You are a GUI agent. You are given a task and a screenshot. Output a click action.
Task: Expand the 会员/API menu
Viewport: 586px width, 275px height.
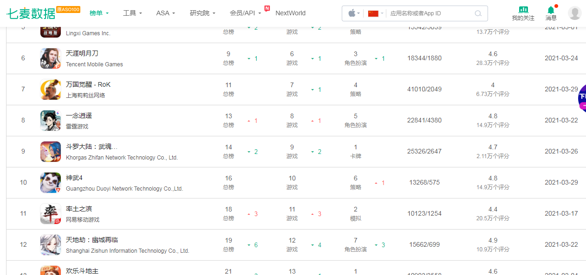tap(246, 13)
